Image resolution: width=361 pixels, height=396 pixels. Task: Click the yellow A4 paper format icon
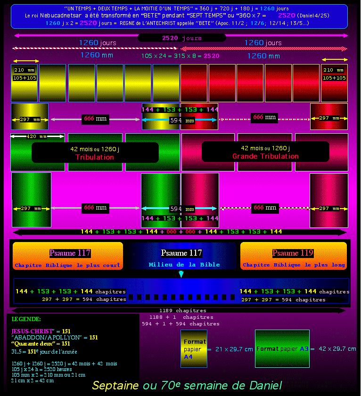tap(194, 348)
